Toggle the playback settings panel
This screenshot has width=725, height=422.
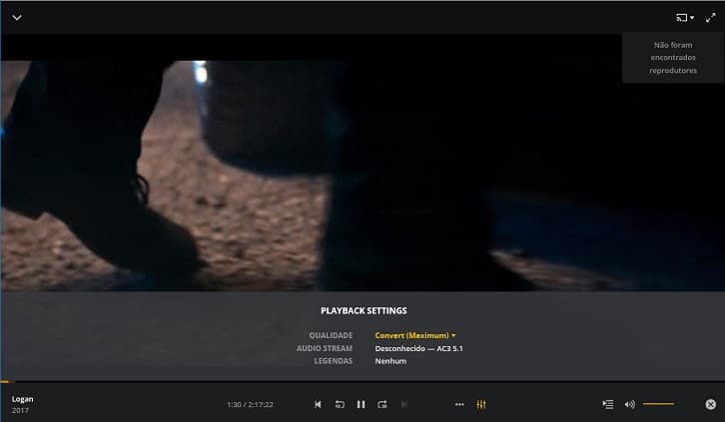tap(481, 404)
